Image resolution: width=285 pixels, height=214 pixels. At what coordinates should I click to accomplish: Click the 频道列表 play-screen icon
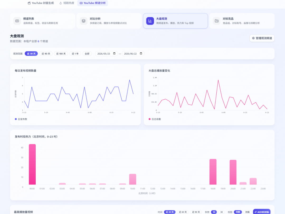pyautogui.click(x=17, y=21)
